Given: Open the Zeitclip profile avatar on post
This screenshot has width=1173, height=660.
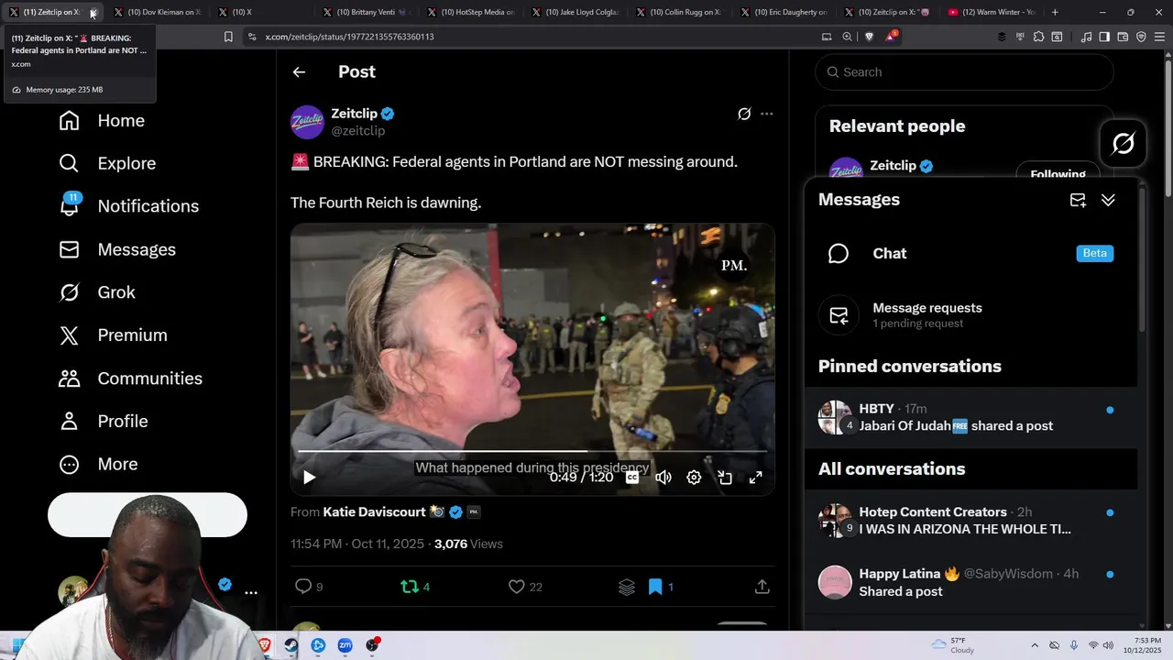Looking at the screenshot, I should coord(307,122).
